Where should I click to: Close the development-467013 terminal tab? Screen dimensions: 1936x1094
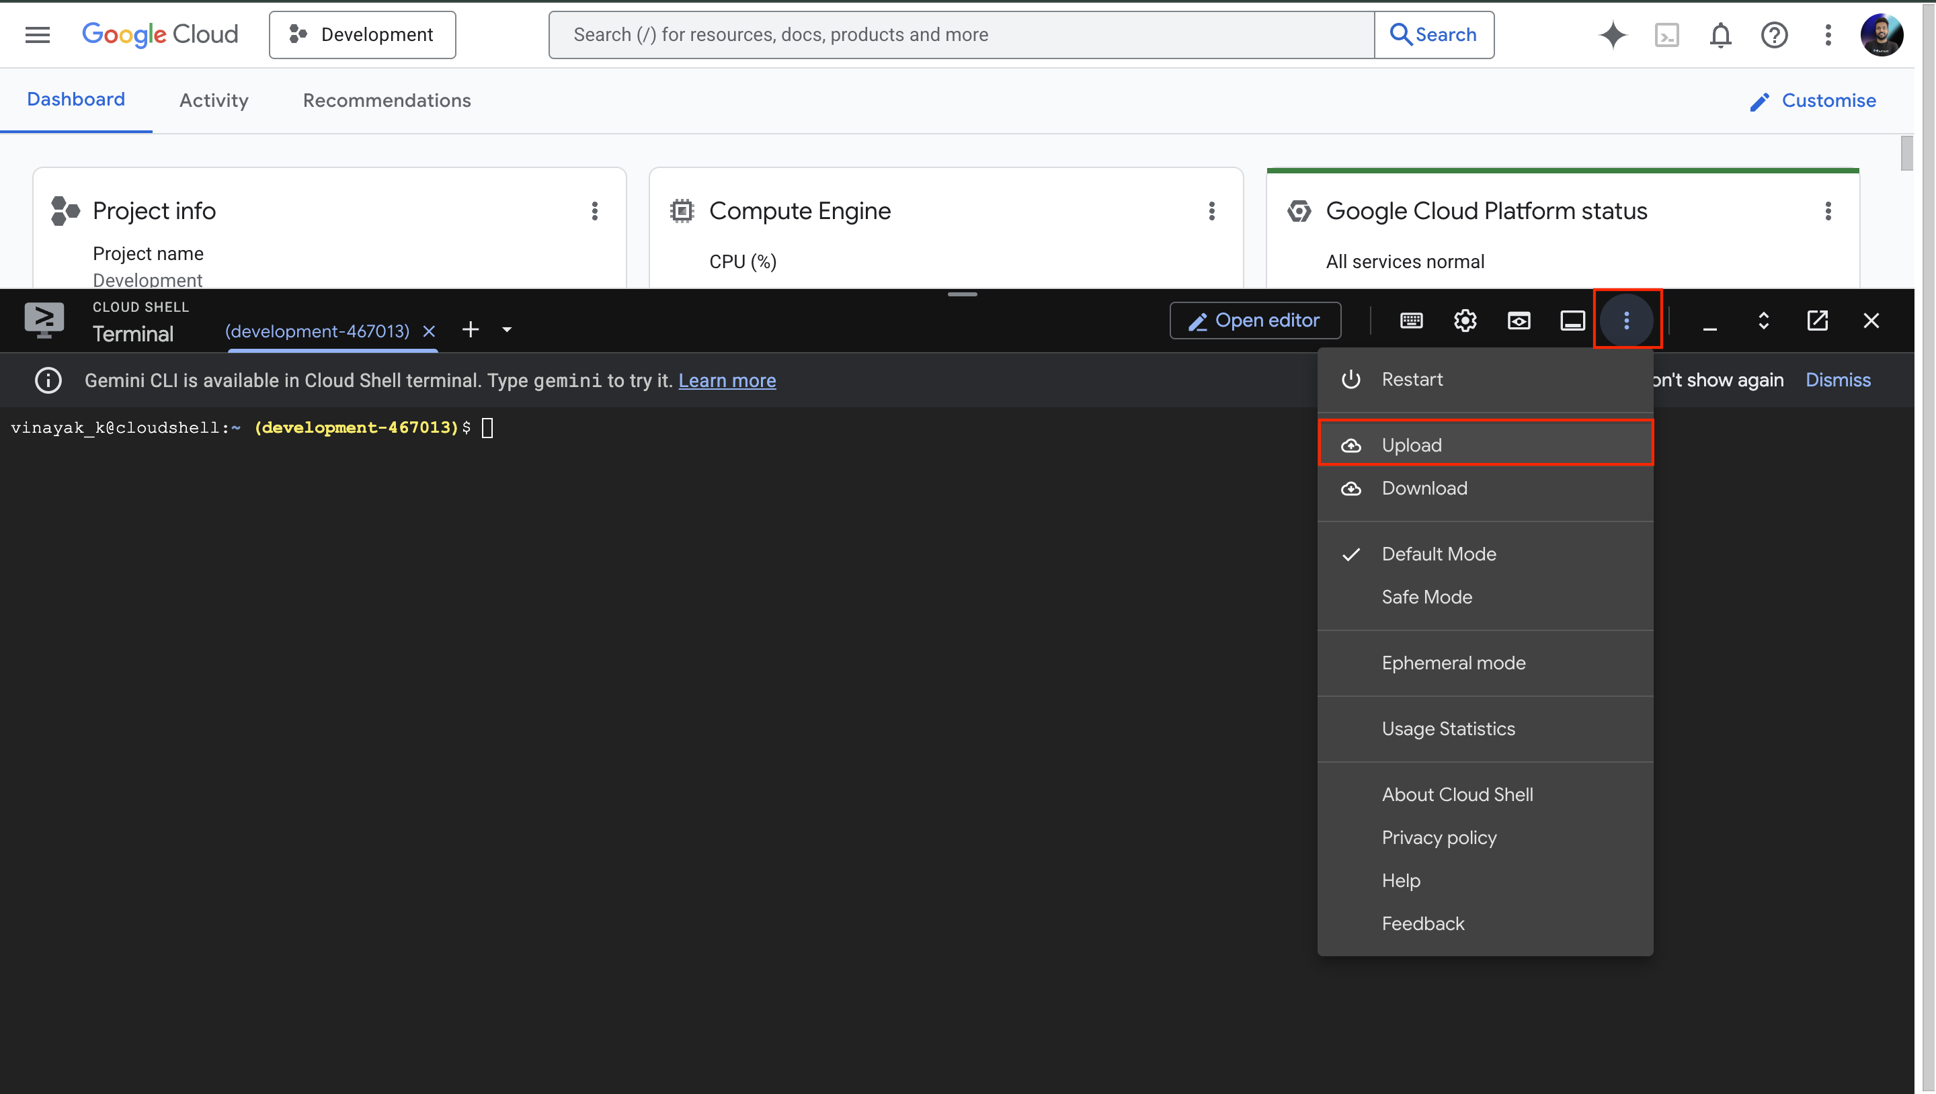(429, 331)
